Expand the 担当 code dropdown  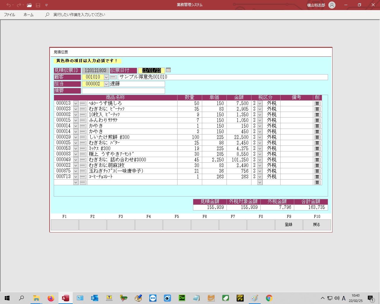click(x=106, y=84)
